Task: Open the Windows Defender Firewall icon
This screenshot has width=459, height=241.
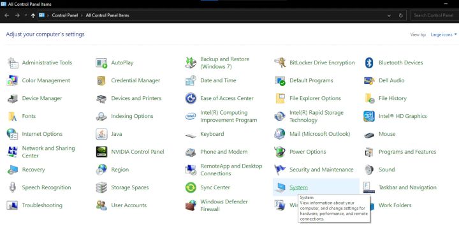Action: click(191, 205)
